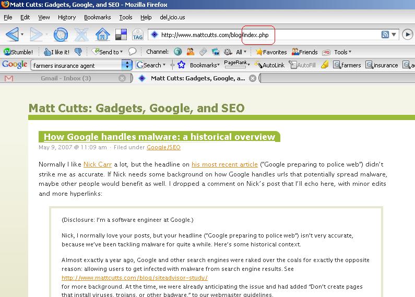The width and height of the screenshot is (415, 297).
Task: Click the Go arrow beside address bar
Action: click(x=407, y=35)
